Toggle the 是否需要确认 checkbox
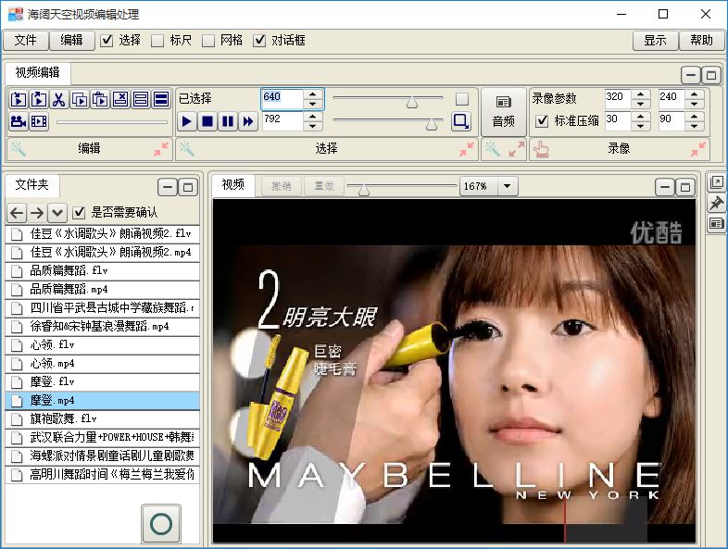 [80, 213]
